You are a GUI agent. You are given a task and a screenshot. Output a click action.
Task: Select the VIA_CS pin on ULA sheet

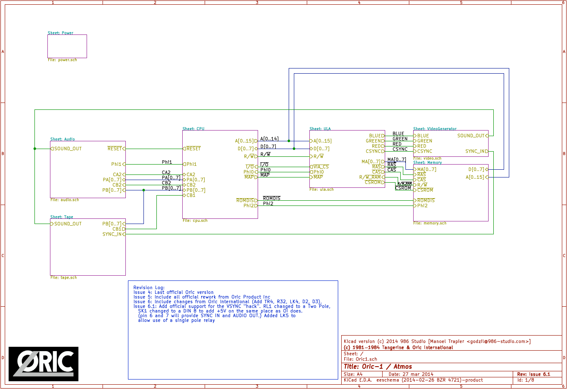click(x=319, y=166)
